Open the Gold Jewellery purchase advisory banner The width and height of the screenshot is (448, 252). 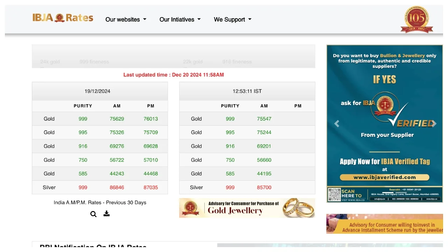tap(247, 208)
